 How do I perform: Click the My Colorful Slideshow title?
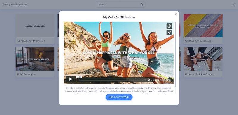[x=119, y=17]
